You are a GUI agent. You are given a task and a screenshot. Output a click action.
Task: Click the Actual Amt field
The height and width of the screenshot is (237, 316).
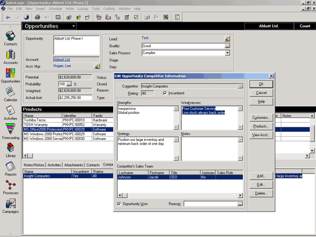pos(75,98)
